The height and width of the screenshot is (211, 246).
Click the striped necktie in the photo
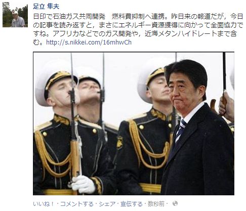coord(180,131)
